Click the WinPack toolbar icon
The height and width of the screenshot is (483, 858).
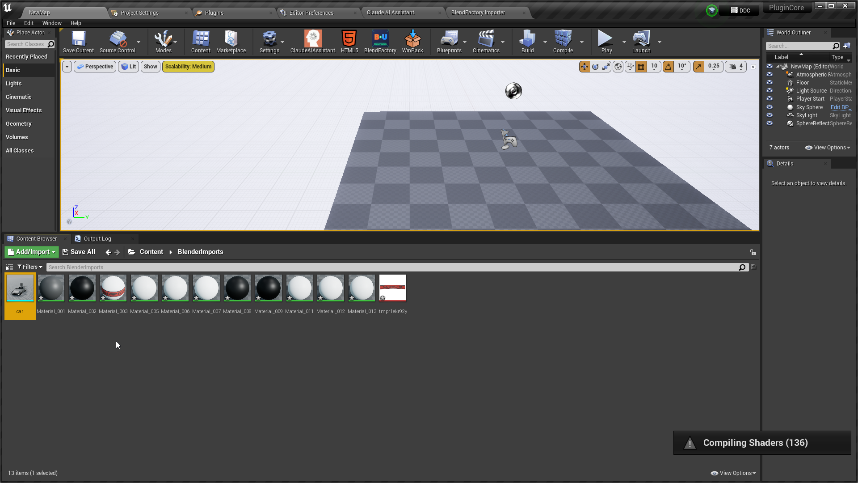(412, 42)
